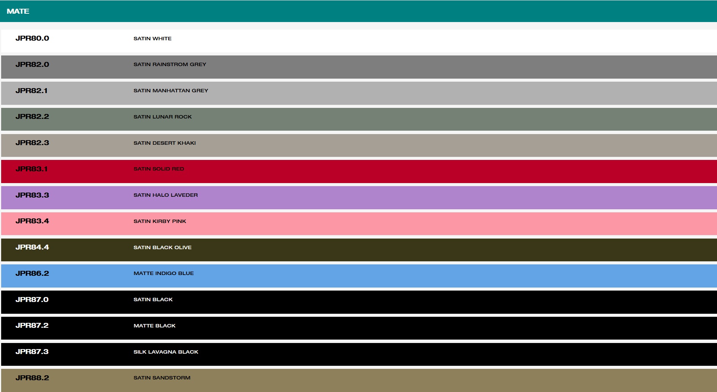Click the MATE section header
The height and width of the screenshot is (392, 717).
click(18, 11)
